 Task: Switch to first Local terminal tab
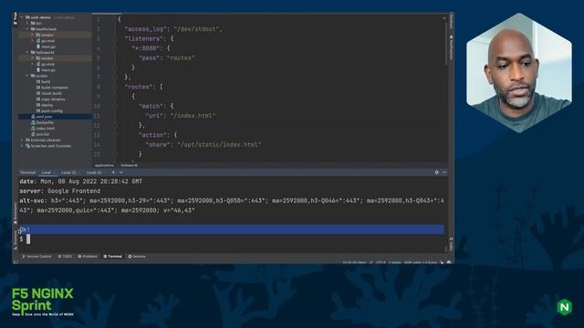coord(47,172)
